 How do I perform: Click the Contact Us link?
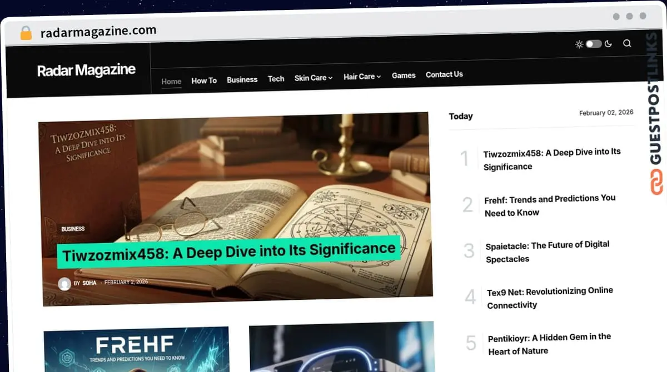(444, 74)
